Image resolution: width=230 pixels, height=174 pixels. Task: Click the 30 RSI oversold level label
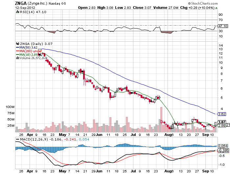point(220,31)
